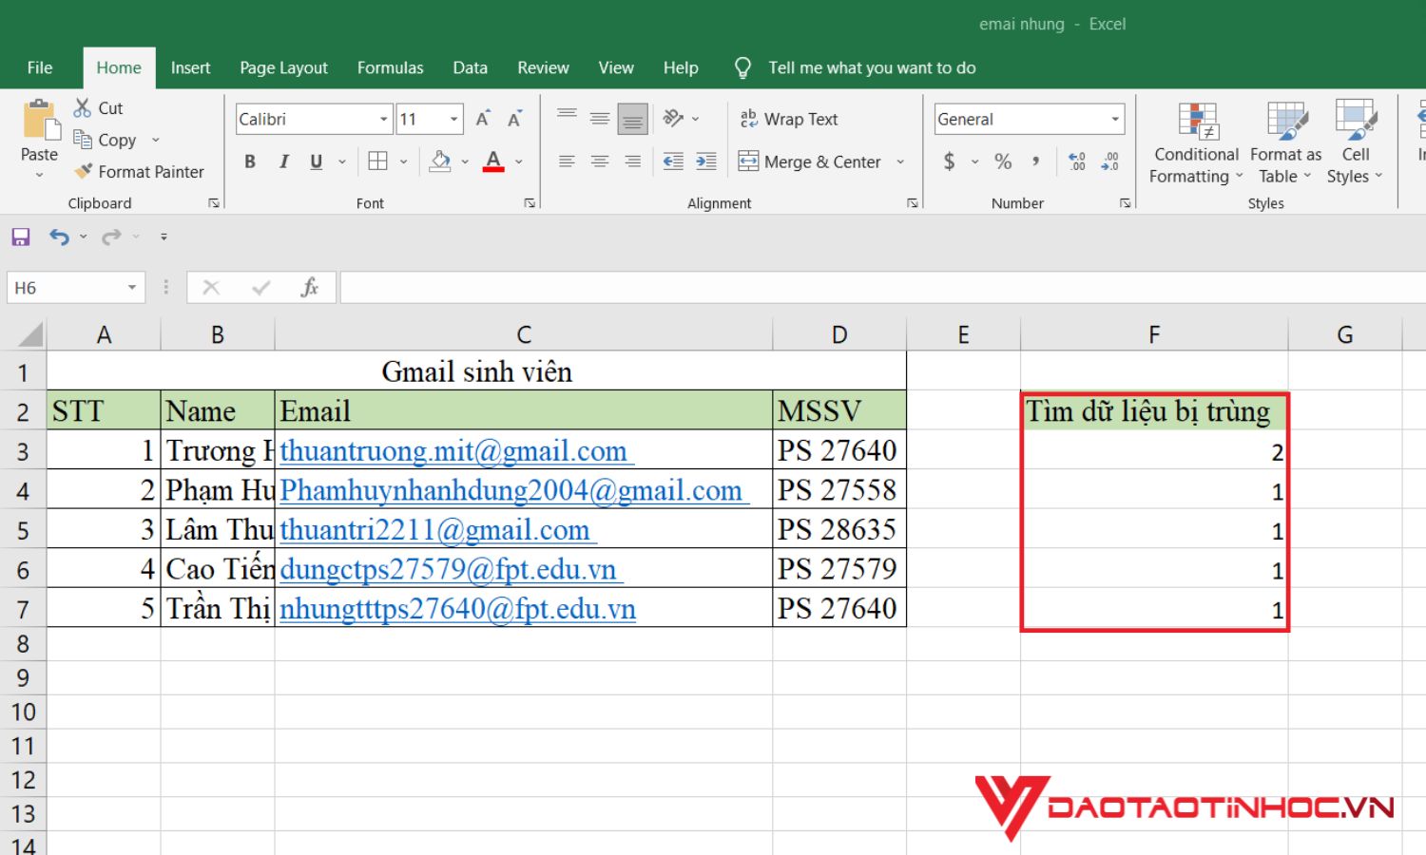Viewport: 1426px width, 855px height.
Task: Apply a cell border with Borders icon
Action: coord(377,161)
